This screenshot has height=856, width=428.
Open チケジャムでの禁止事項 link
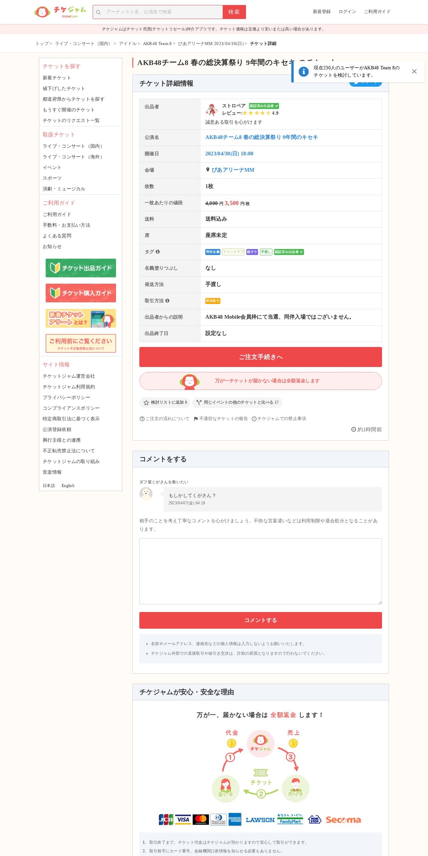tap(279, 419)
